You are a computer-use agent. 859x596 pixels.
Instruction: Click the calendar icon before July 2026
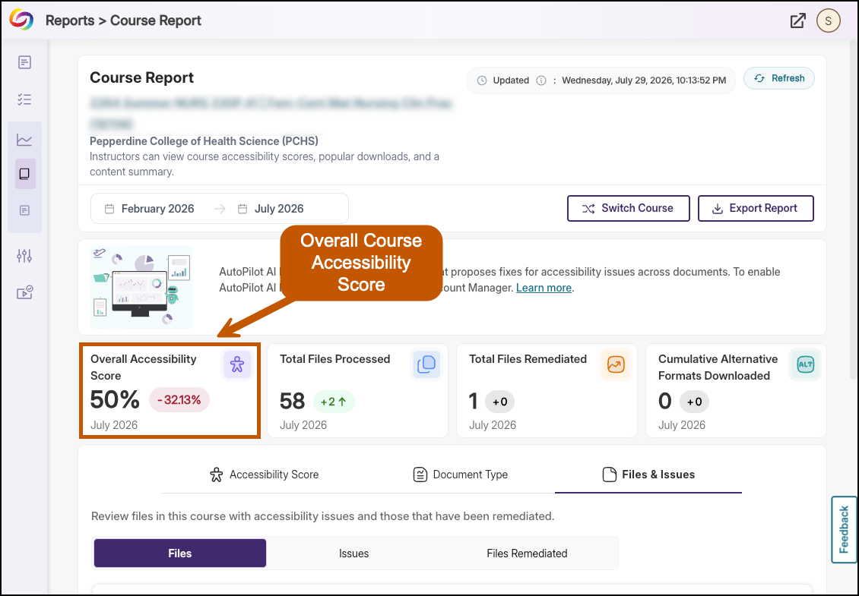[242, 209]
